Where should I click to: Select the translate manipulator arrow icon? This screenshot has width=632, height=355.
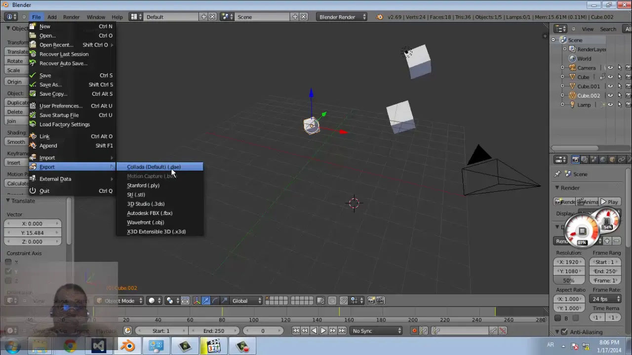(206, 301)
